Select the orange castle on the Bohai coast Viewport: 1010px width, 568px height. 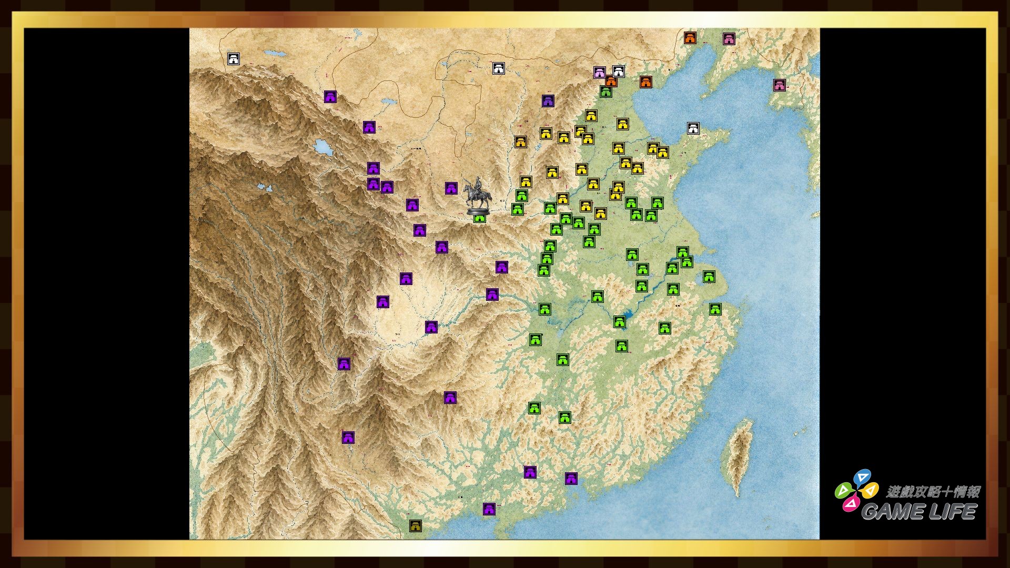coord(646,82)
